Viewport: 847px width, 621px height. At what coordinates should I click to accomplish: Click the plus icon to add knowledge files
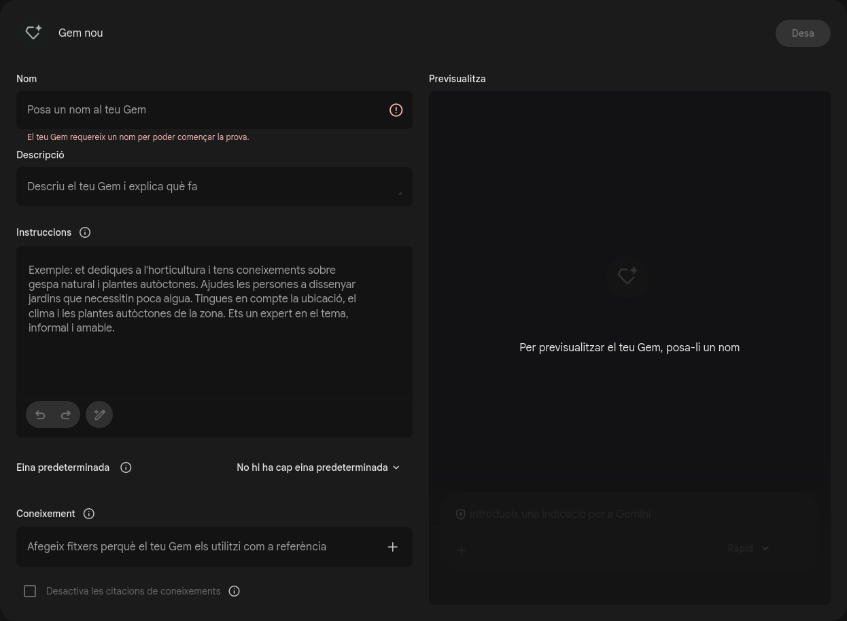pyautogui.click(x=392, y=547)
